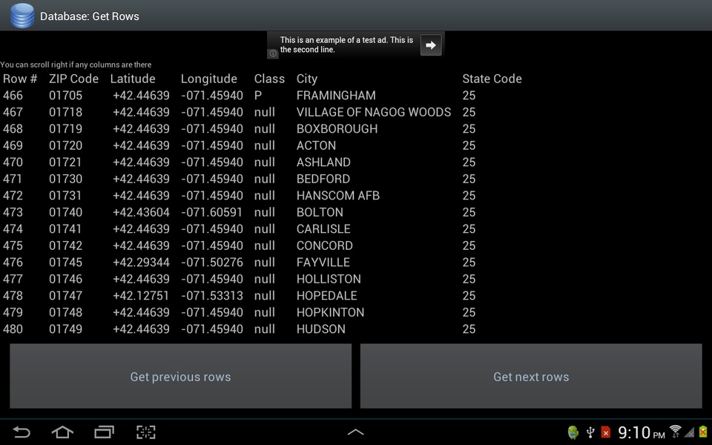Tap the Android back button
The width and height of the screenshot is (712, 445).
click(21, 432)
